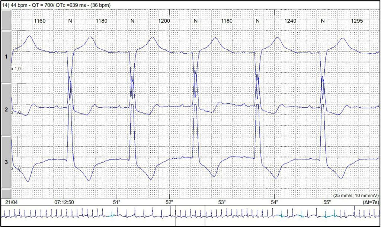
Task: Click the x 1,0 gain label of channel 1
Action: 16,69
